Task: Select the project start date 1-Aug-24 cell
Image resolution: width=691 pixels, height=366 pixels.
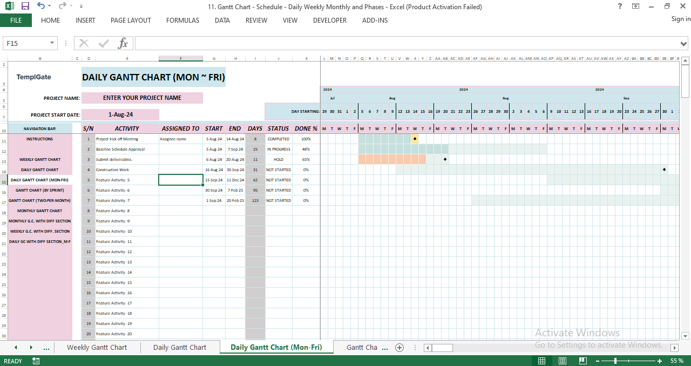Action: [120, 114]
